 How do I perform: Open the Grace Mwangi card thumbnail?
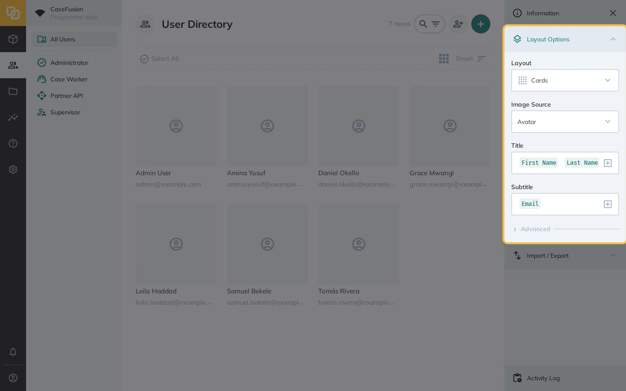pyautogui.click(x=450, y=126)
